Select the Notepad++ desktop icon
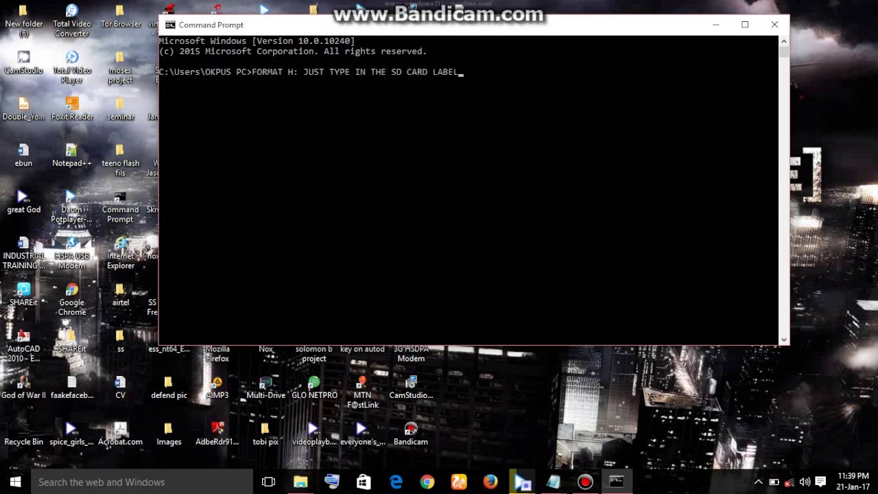The width and height of the screenshot is (878, 494). pos(72,156)
